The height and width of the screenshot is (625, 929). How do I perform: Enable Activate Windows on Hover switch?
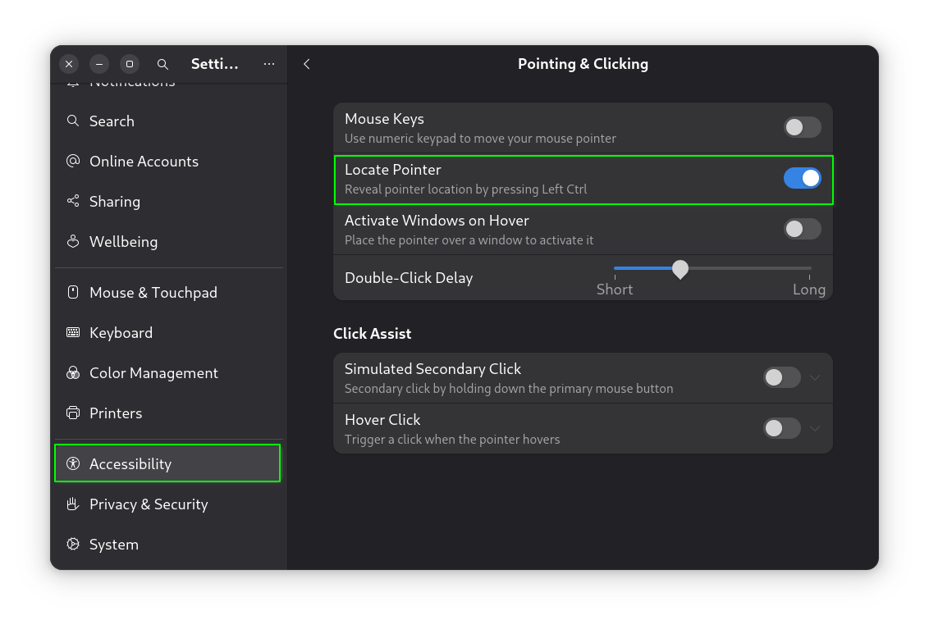802,229
